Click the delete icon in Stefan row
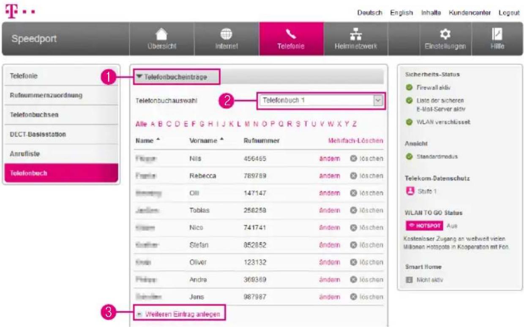The height and width of the screenshot is (327, 524). [353, 245]
